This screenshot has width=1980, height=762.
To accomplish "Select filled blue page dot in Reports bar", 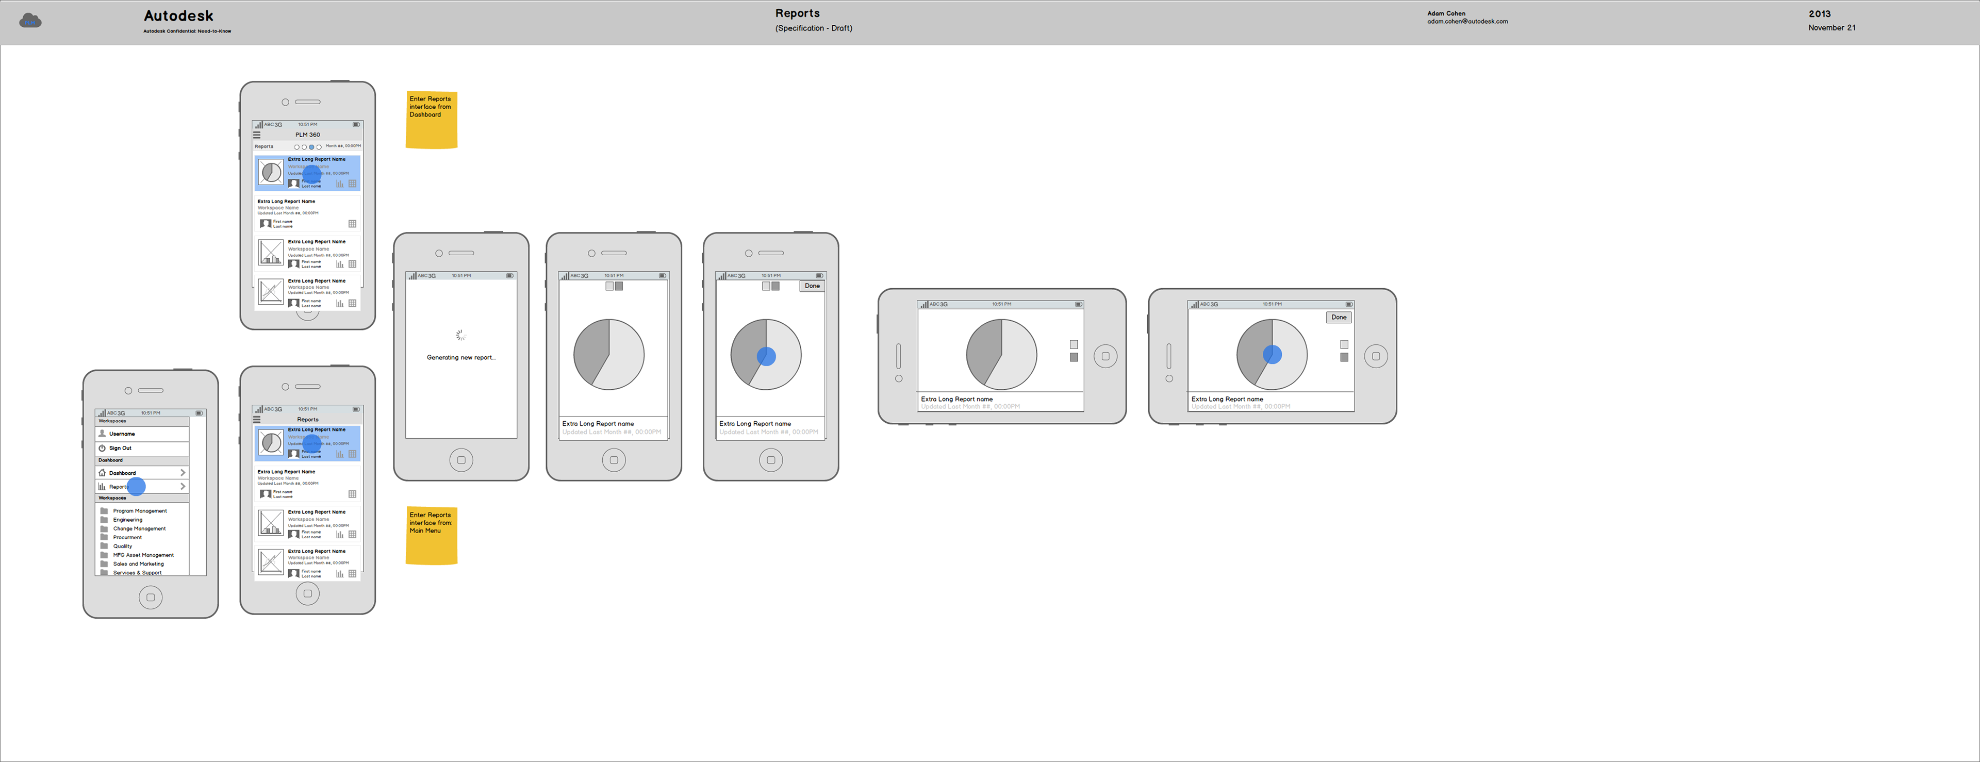I will (311, 147).
